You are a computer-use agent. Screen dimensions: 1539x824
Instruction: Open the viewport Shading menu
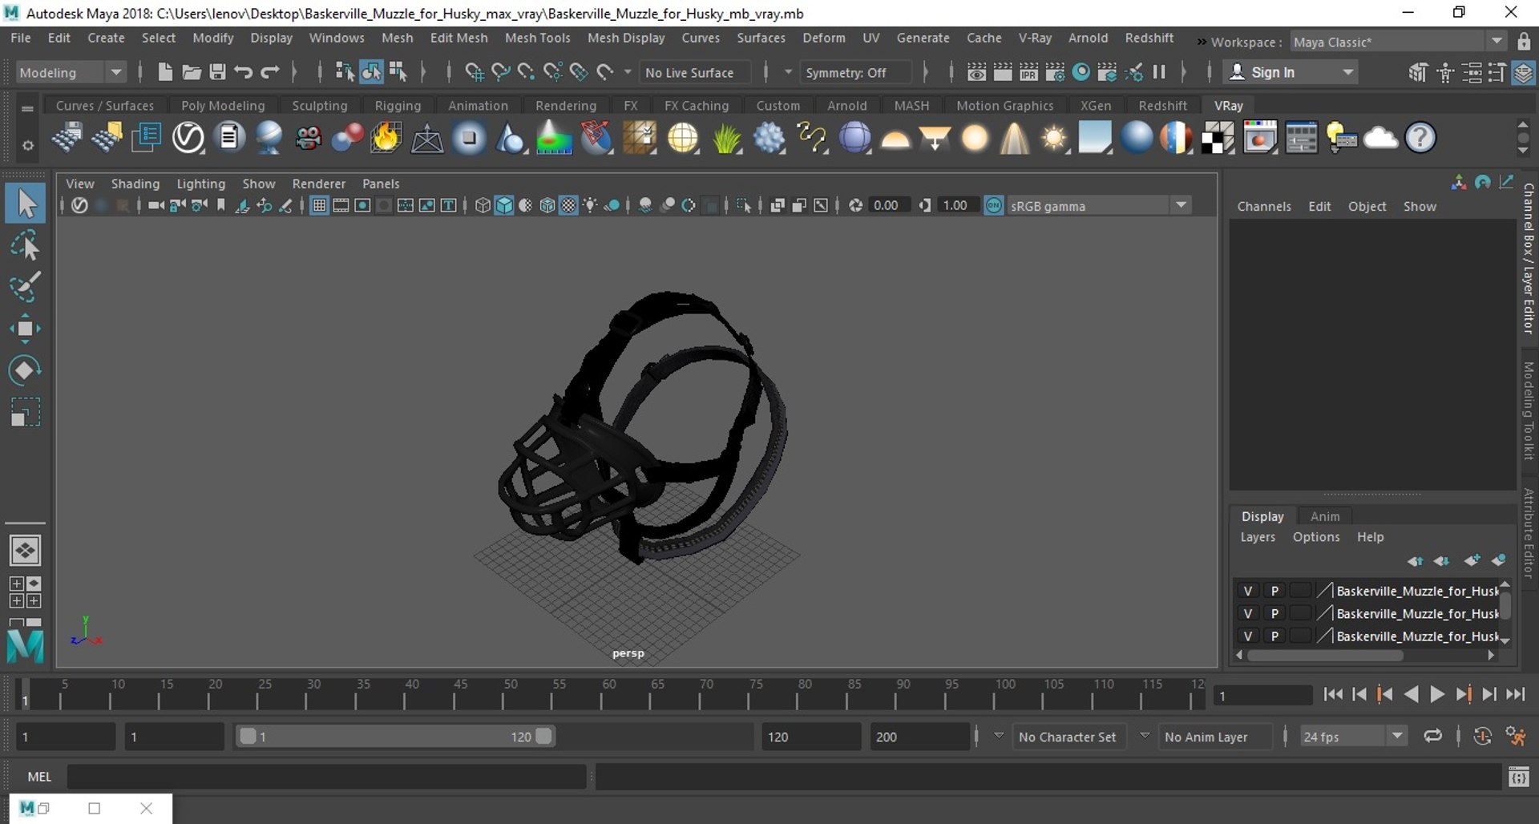click(x=135, y=184)
